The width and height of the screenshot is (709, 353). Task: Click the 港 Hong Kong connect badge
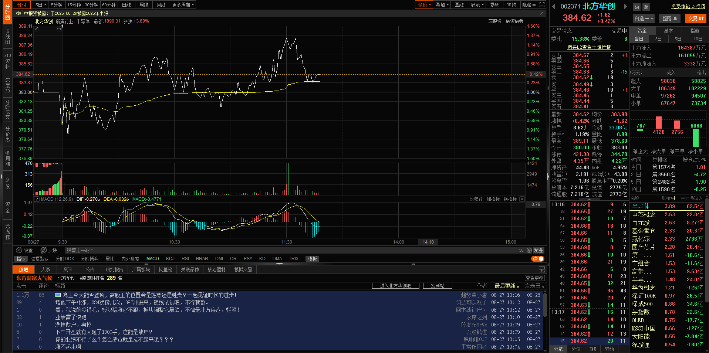coord(646,7)
